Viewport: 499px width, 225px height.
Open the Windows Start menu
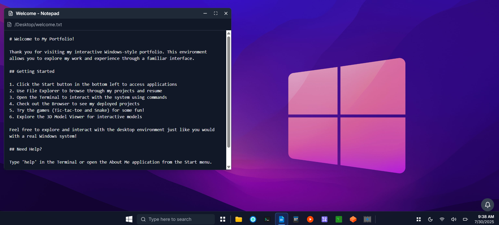tap(129, 219)
